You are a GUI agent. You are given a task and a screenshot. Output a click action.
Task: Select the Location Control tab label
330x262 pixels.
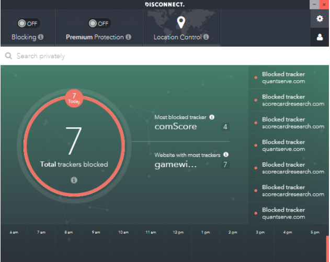coord(178,37)
